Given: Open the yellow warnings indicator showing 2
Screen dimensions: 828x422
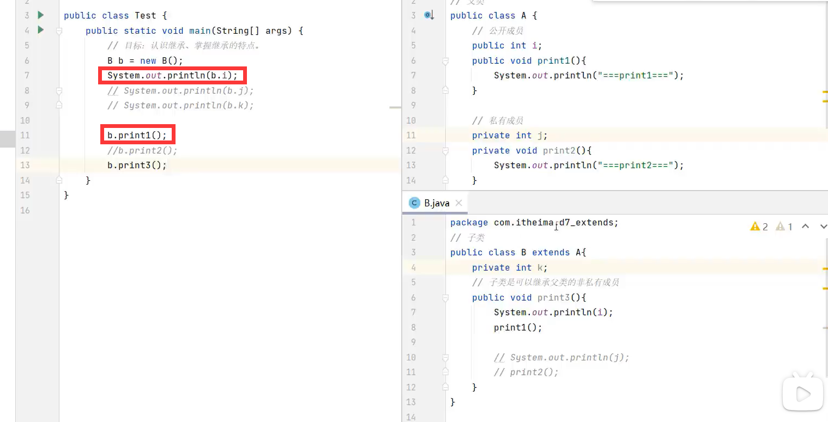Looking at the screenshot, I should click(x=759, y=227).
